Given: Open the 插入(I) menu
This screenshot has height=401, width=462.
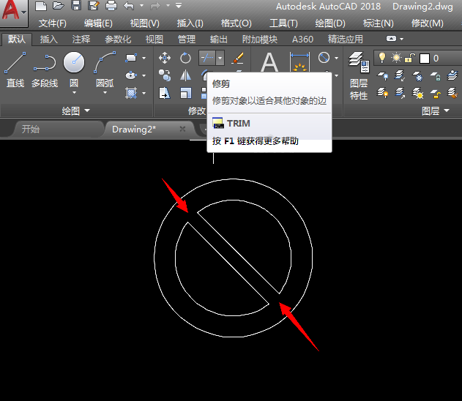Looking at the screenshot, I should 190,23.
